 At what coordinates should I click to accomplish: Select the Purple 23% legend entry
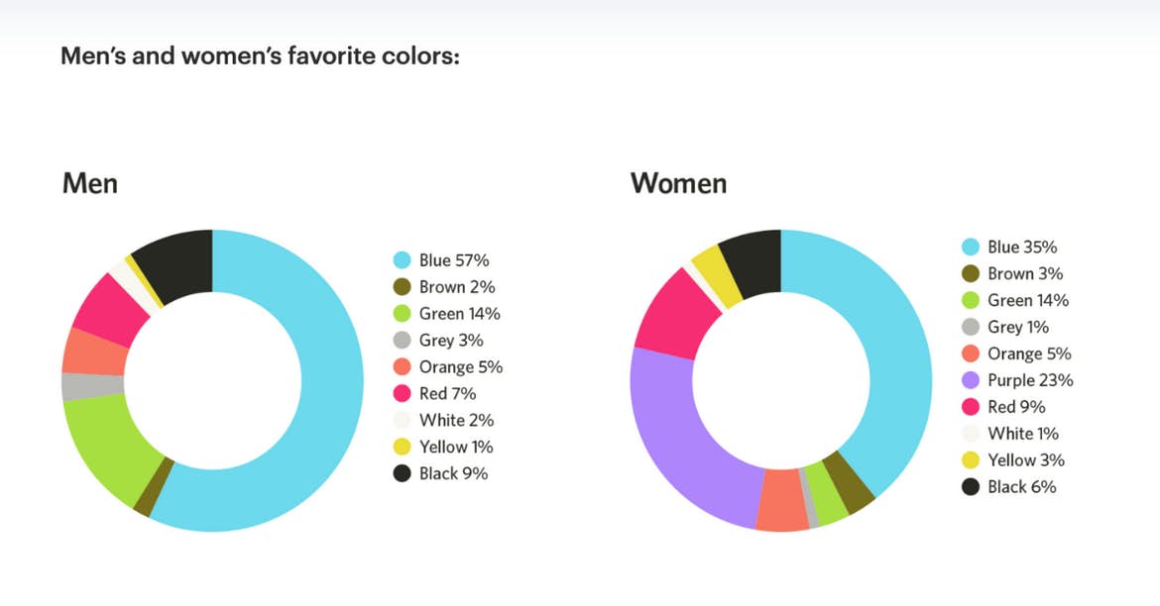tap(1017, 380)
